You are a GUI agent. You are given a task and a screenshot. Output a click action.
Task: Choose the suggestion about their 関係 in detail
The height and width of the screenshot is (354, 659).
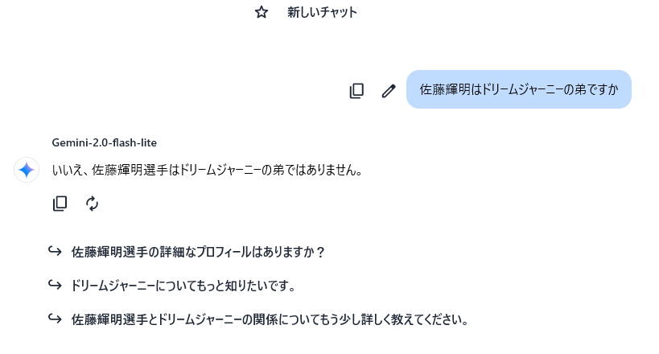click(x=270, y=319)
